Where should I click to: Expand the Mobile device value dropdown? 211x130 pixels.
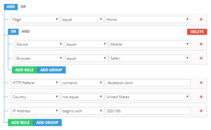pyautogui.click(x=149, y=44)
